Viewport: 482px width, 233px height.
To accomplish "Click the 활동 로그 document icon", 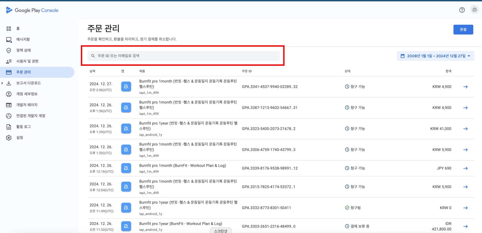I will click(x=9, y=127).
